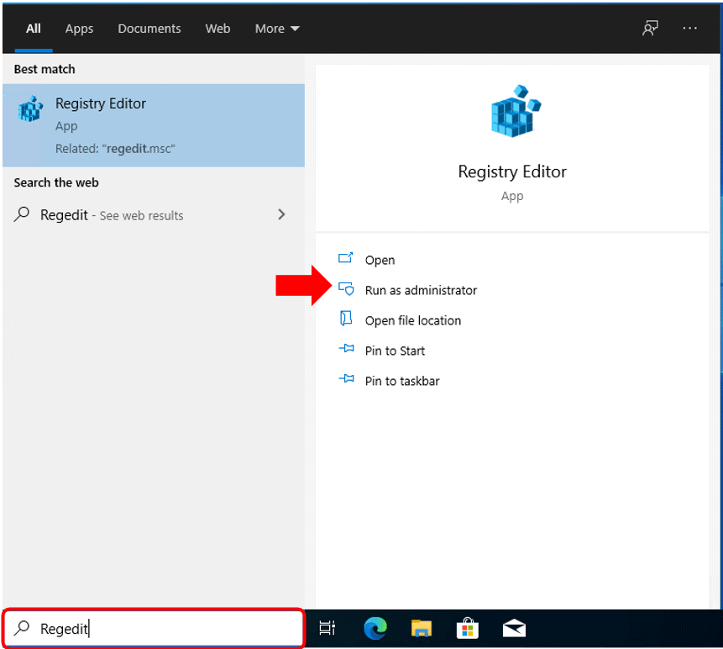723x649 pixels.
Task: Open File Explorer from the taskbar
Action: pyautogui.click(x=421, y=628)
